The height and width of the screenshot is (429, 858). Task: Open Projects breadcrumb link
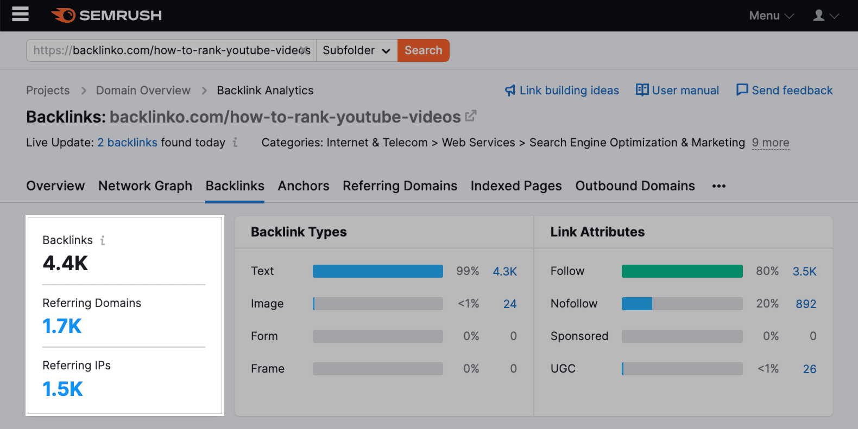[x=48, y=91]
